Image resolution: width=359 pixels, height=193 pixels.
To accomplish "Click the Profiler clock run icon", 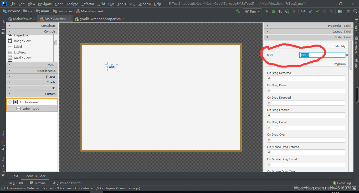I will click(x=287, y=11).
